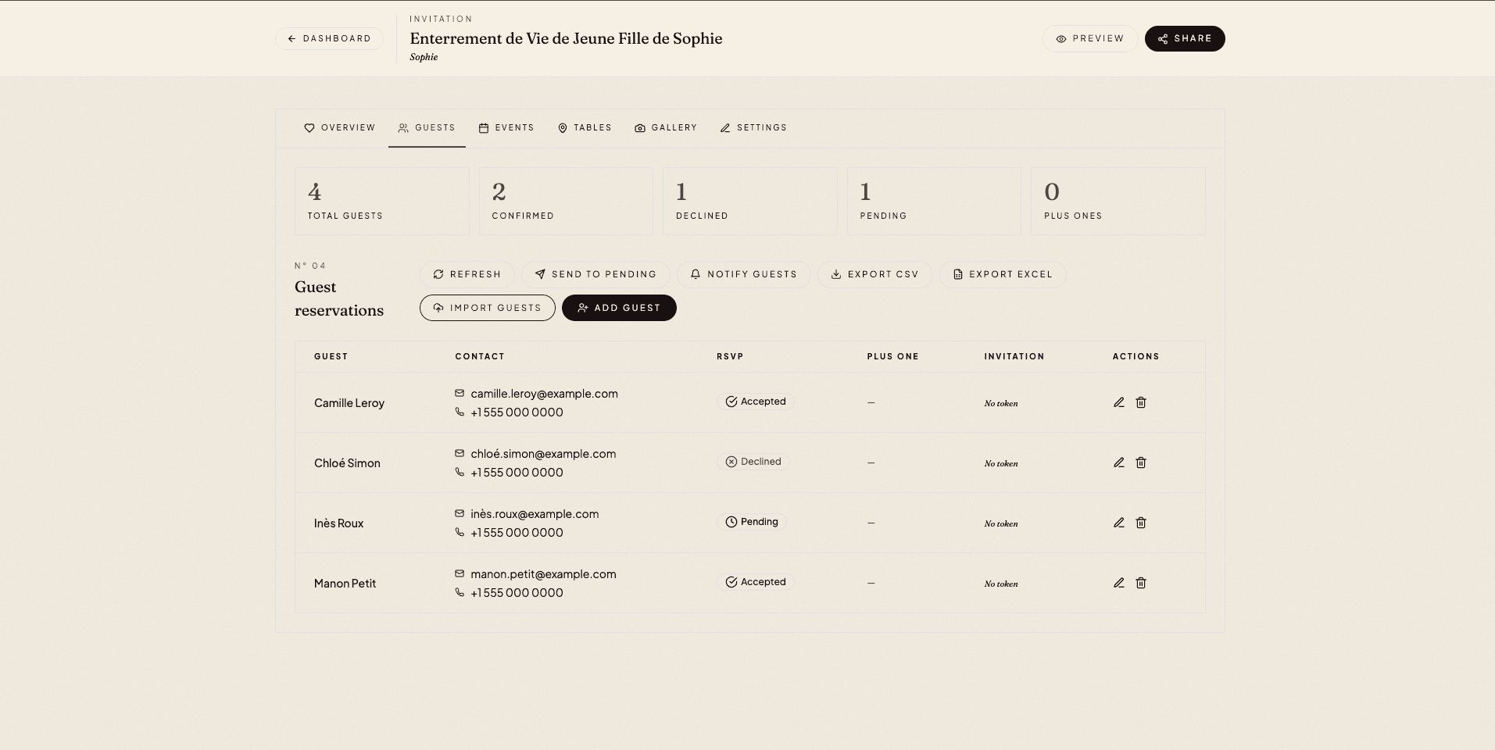Image resolution: width=1495 pixels, height=750 pixels.
Task: Export guest list to Excel
Action: pyautogui.click(x=1003, y=274)
